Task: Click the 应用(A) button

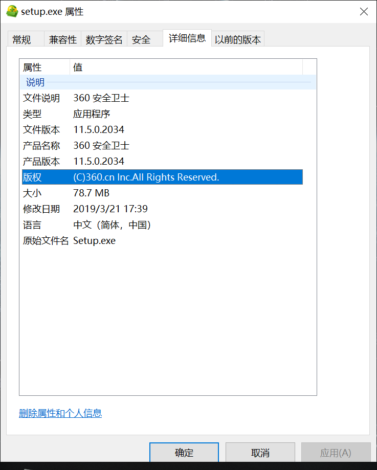Action: (336, 452)
